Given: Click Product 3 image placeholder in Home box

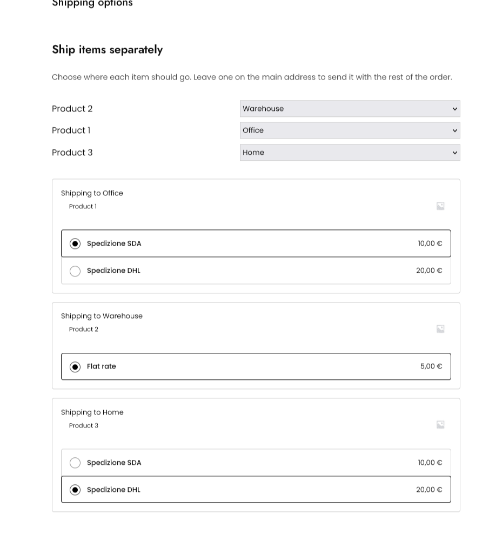Looking at the screenshot, I should point(440,425).
